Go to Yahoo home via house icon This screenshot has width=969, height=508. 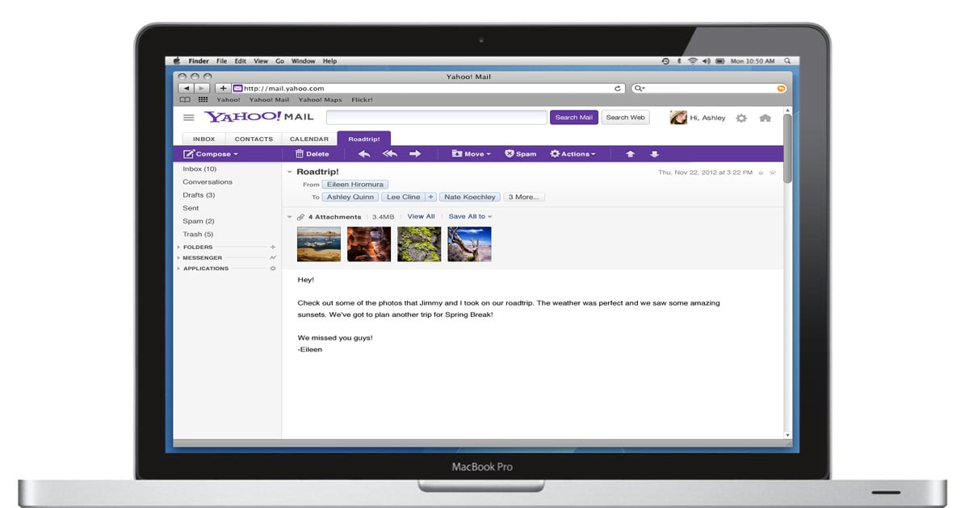coord(766,118)
